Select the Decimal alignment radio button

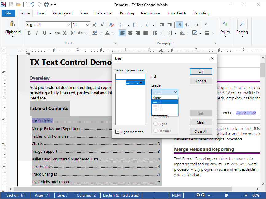click(156, 131)
